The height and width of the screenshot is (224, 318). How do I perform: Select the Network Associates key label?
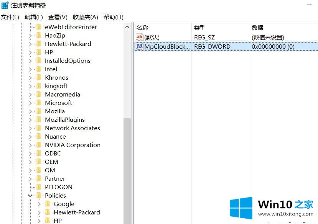72,128
